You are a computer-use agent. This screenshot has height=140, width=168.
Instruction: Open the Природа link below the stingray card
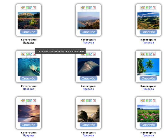pyautogui.click(x=29, y=89)
